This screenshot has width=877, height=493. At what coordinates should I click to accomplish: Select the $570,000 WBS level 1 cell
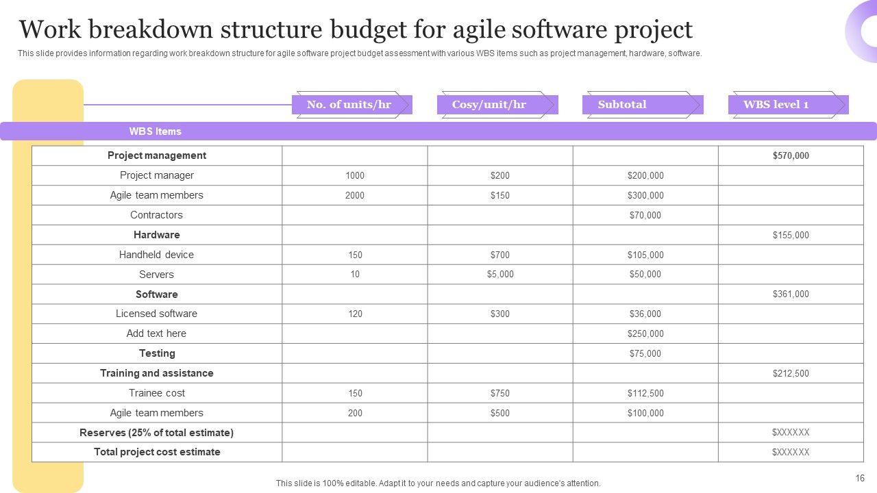(791, 156)
